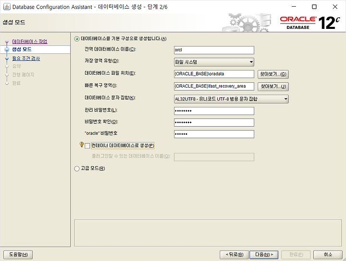The height and width of the screenshot is (261, 346).
Task: Click the 전역 데이터베이스 이름 field containing orcl
Action: 214,50
